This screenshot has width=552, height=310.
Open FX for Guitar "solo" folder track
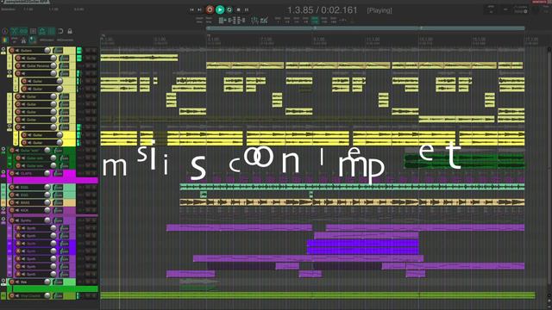[x=58, y=151]
